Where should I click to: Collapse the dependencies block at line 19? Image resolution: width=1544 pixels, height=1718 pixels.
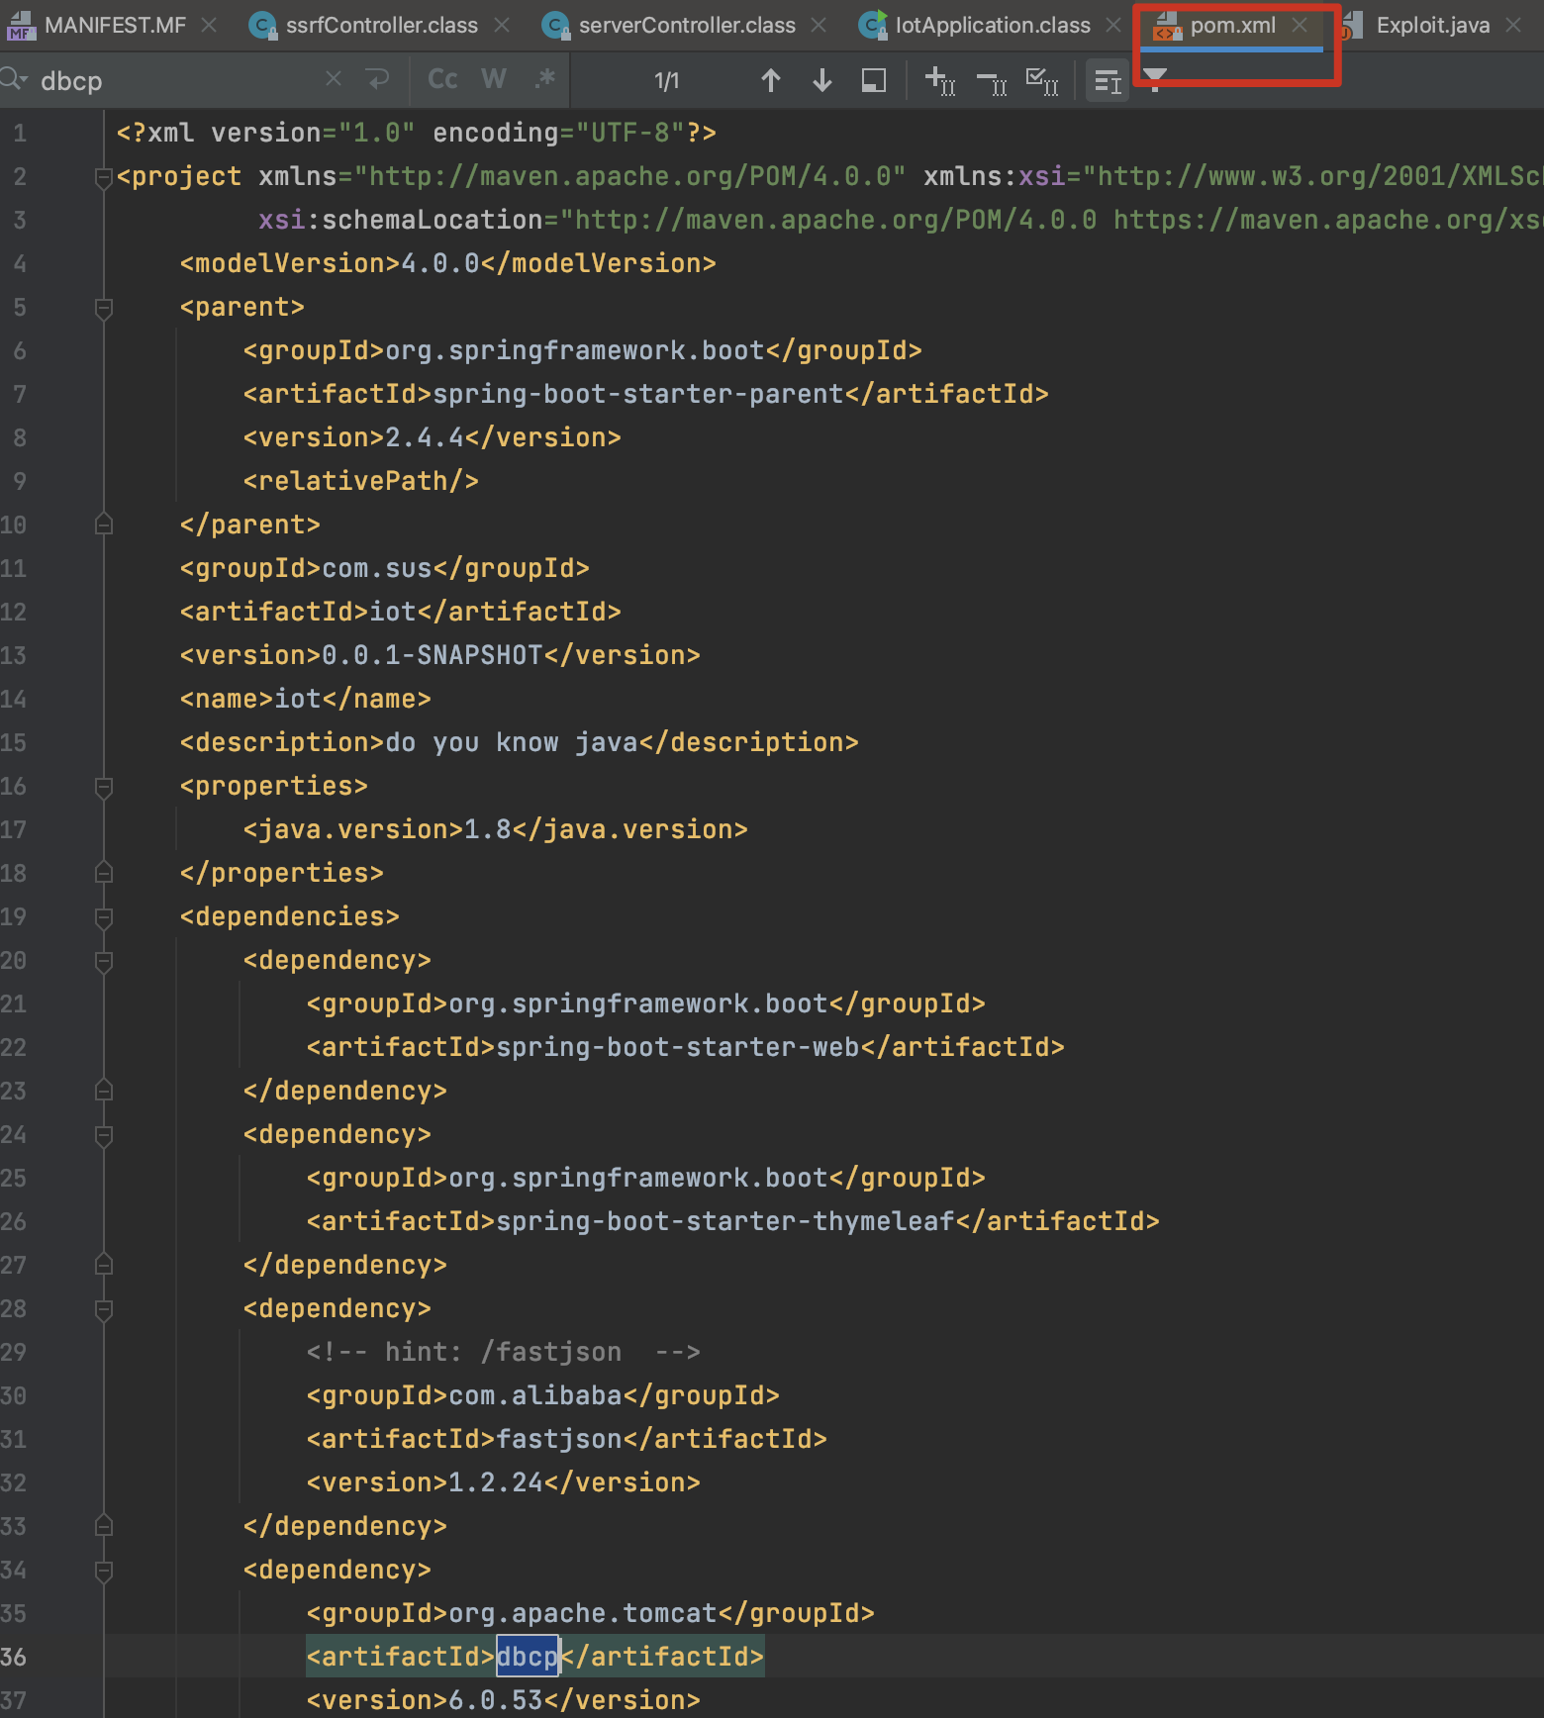(x=103, y=917)
